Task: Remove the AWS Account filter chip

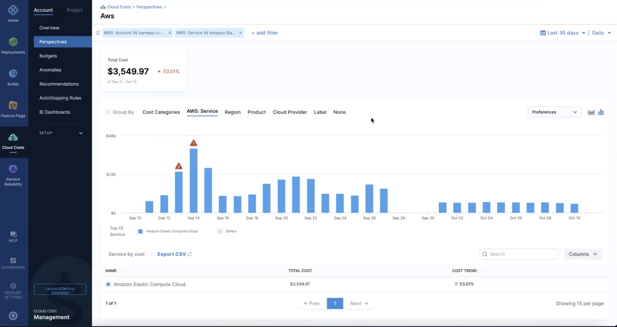Action: 170,33
